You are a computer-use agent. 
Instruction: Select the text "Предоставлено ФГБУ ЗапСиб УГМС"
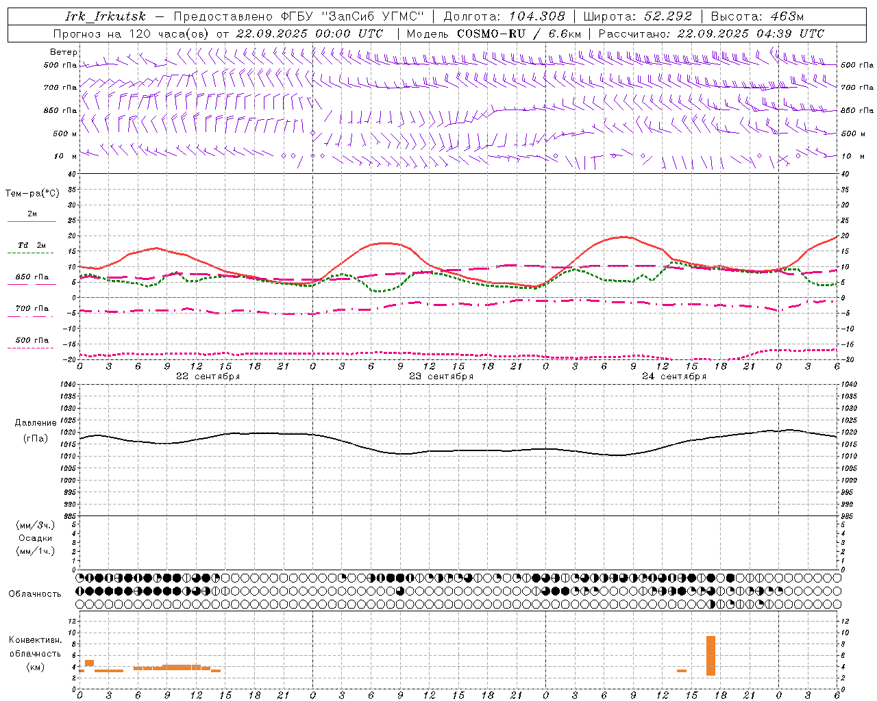299,16
